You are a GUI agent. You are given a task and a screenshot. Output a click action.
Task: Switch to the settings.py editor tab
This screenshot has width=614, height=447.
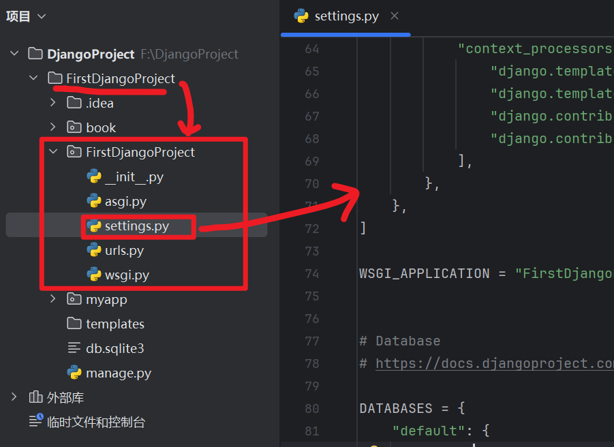[346, 16]
